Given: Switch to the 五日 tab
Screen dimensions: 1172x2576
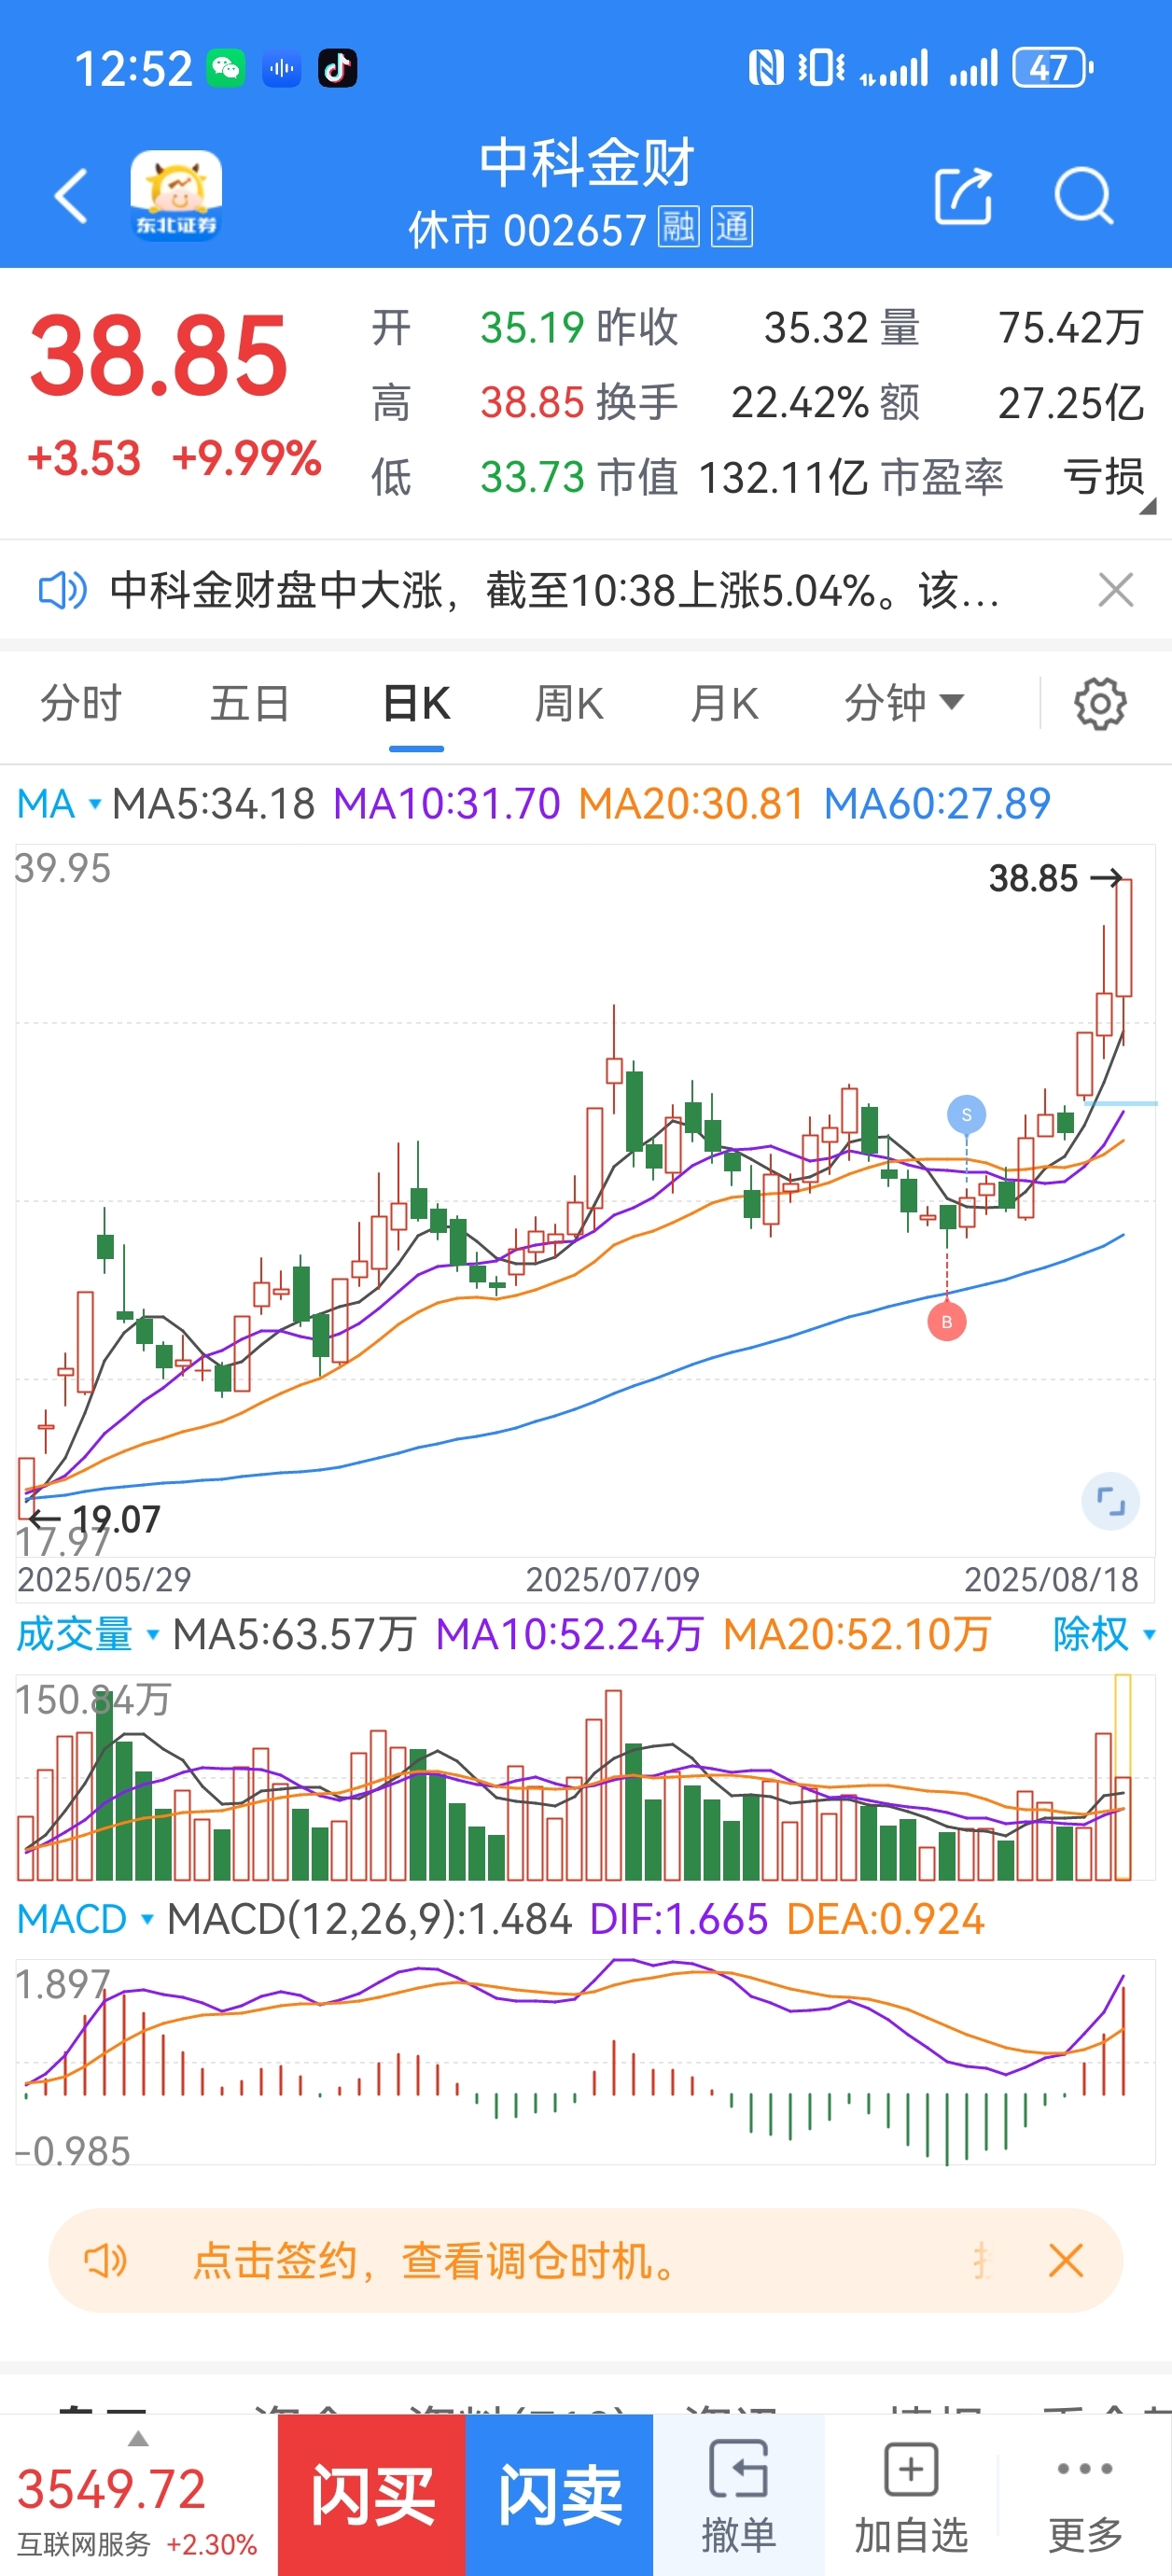Looking at the screenshot, I should coord(250,703).
